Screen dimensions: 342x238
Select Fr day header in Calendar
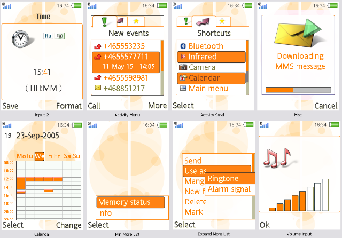click(57, 156)
